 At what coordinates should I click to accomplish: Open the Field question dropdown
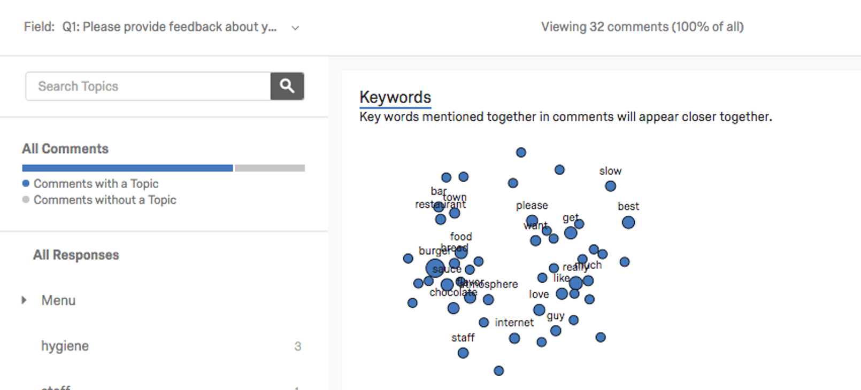pyautogui.click(x=295, y=28)
